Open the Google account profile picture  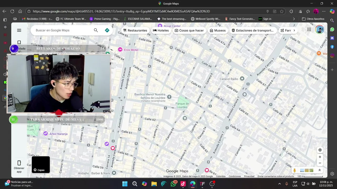[x=320, y=30]
